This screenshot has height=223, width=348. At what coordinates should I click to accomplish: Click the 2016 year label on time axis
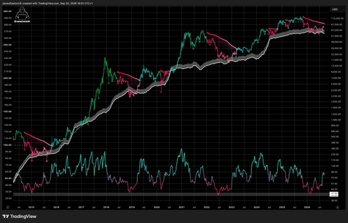pos(56,207)
